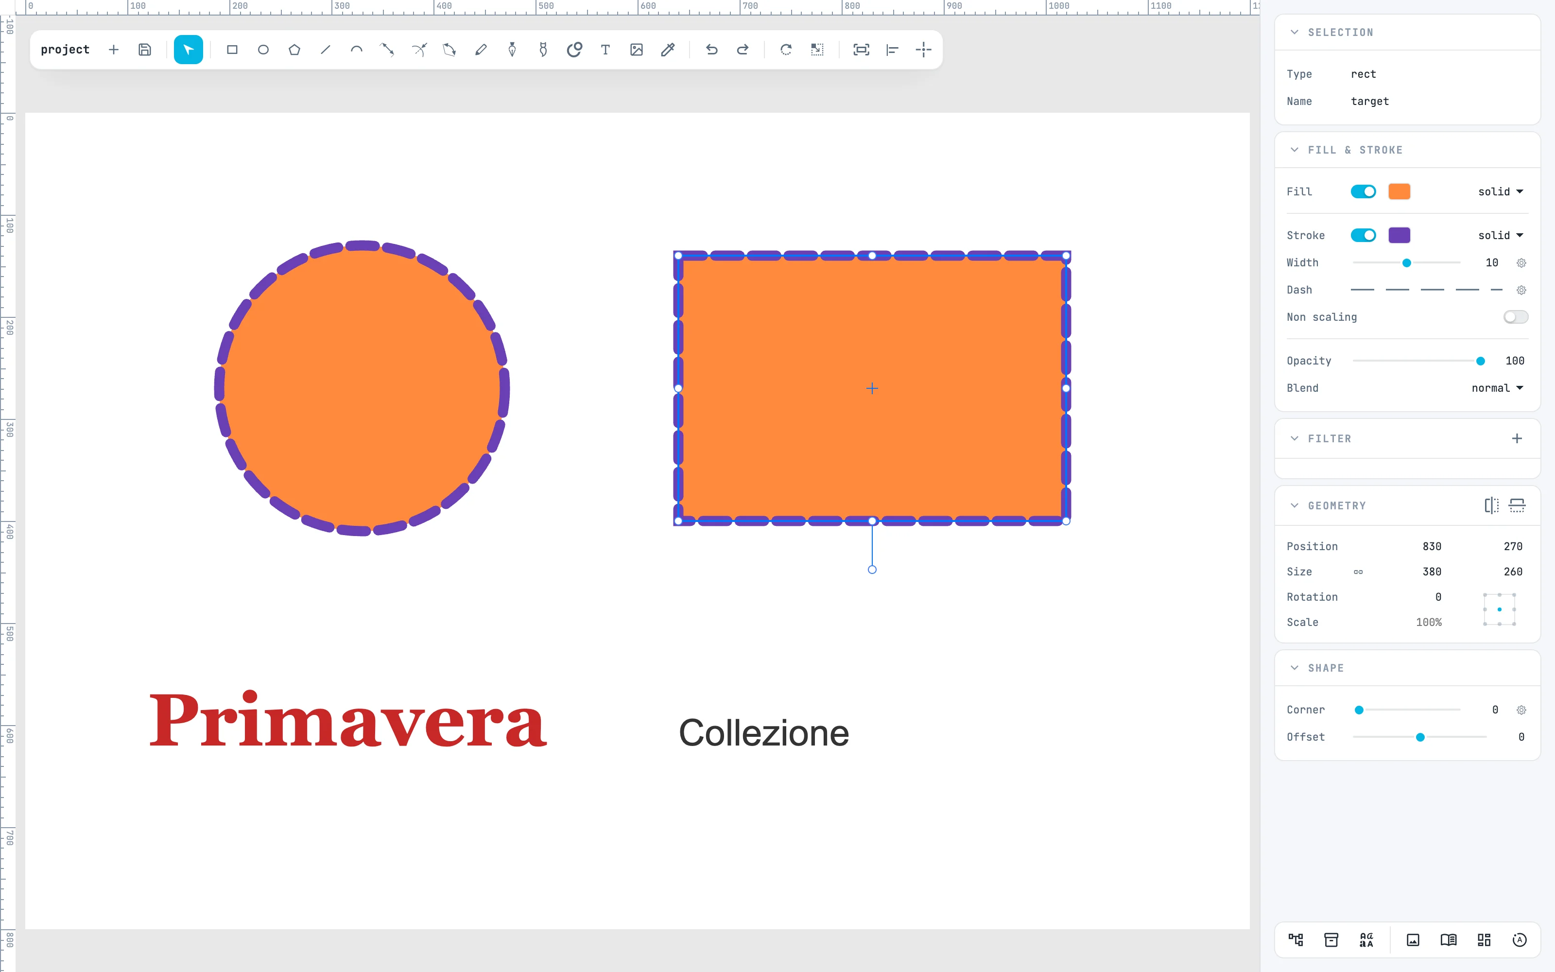The image size is (1555, 972).
Task: Choose the straight line tool
Action: [x=326, y=50]
